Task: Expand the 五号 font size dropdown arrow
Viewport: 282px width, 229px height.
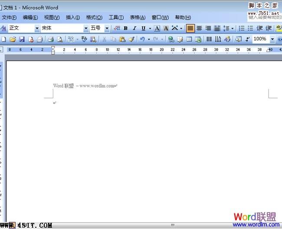Action: [107, 28]
